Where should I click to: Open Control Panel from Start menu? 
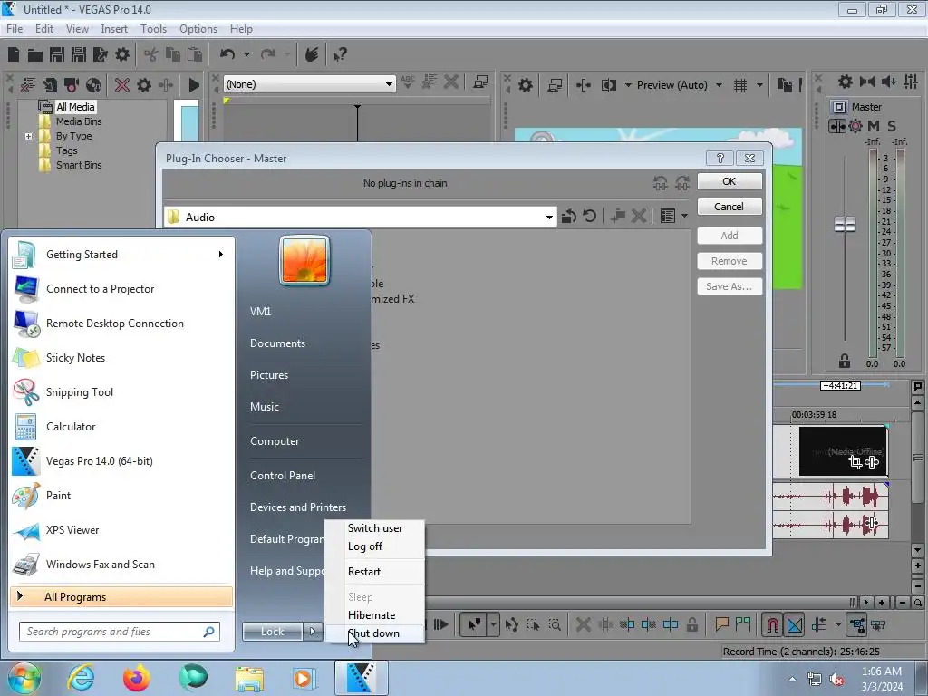[x=283, y=476]
